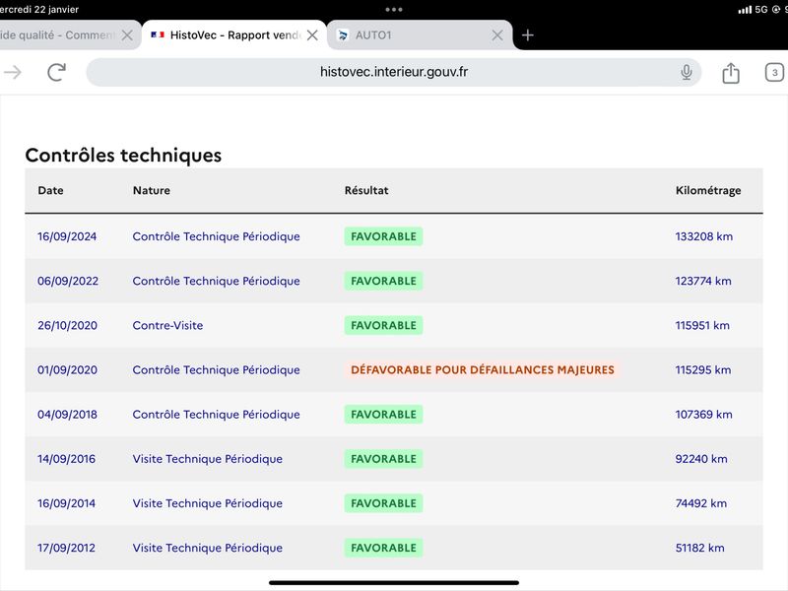Close the AUTO1 tab
Image resolution: width=788 pixels, height=591 pixels.
click(497, 35)
